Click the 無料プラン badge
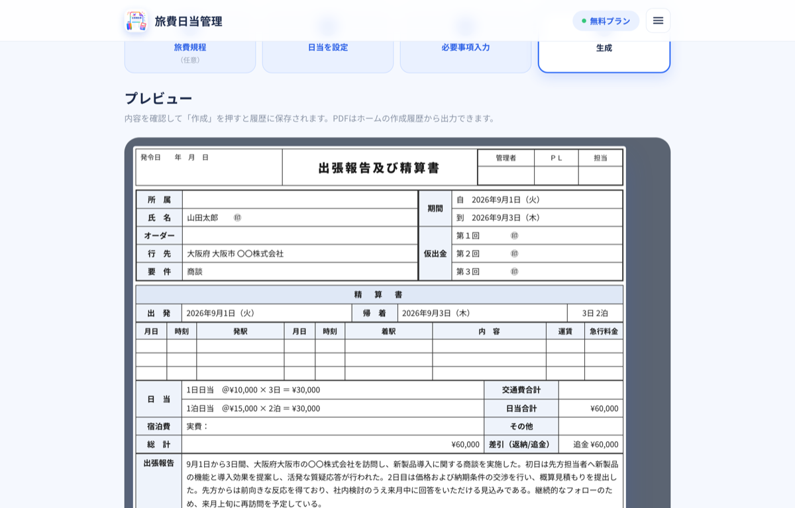Screen dimensions: 795x508 (606, 21)
